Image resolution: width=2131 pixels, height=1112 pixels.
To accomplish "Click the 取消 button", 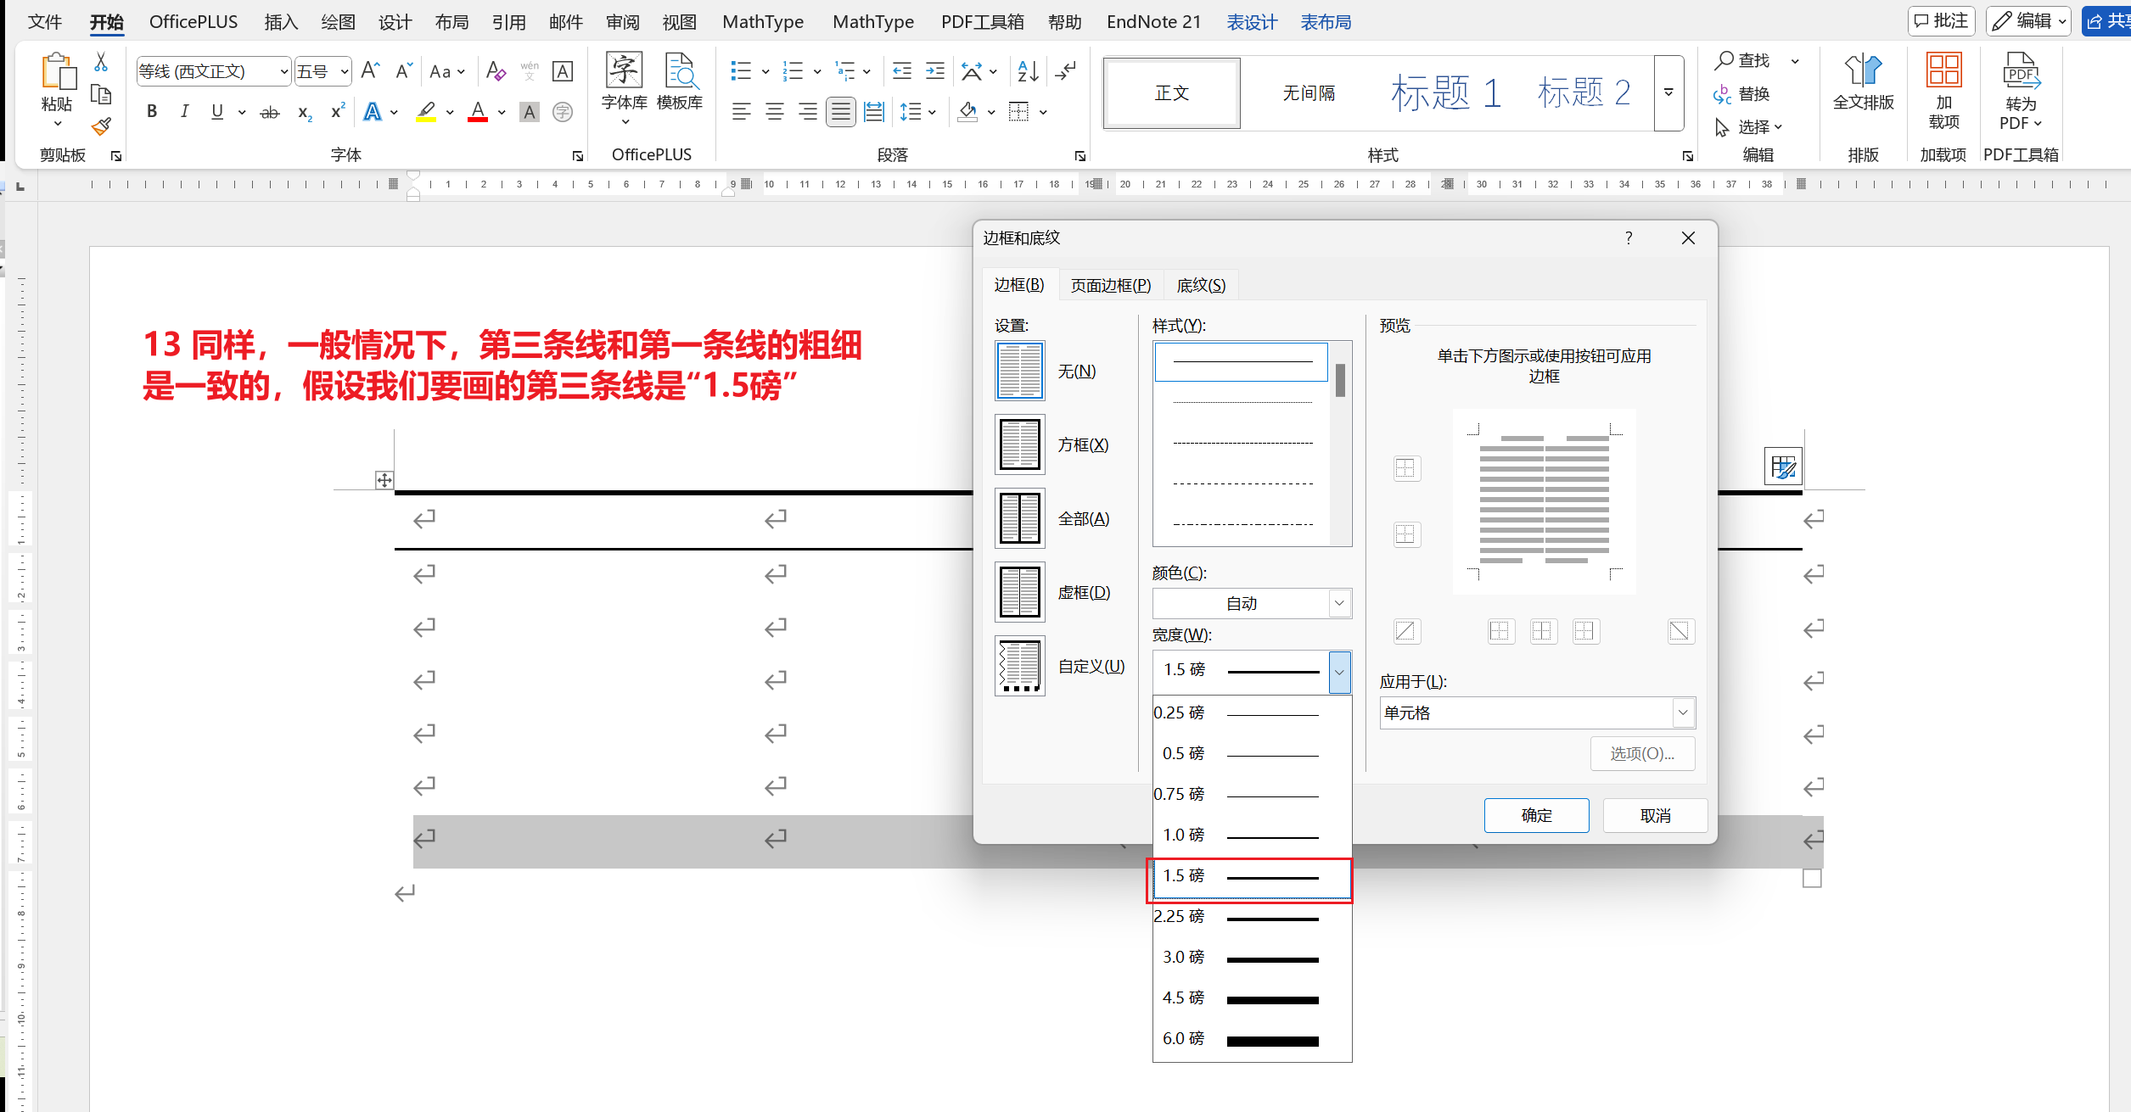I will point(1655,815).
